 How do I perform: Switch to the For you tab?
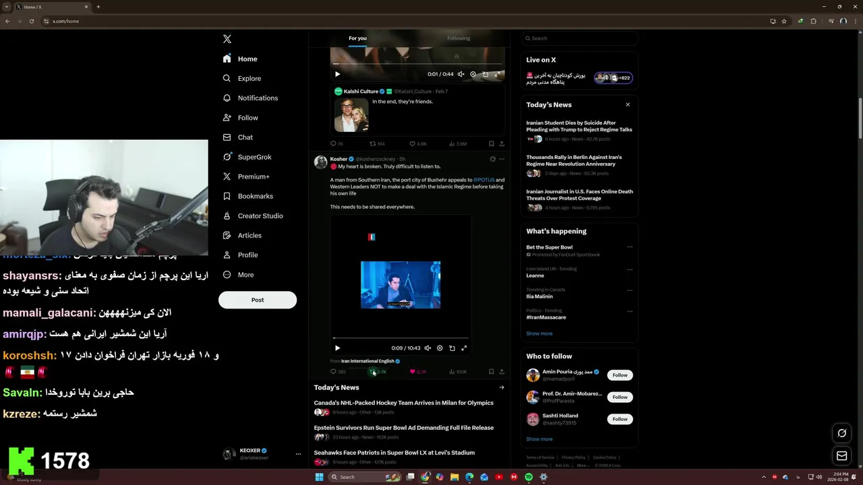357,38
